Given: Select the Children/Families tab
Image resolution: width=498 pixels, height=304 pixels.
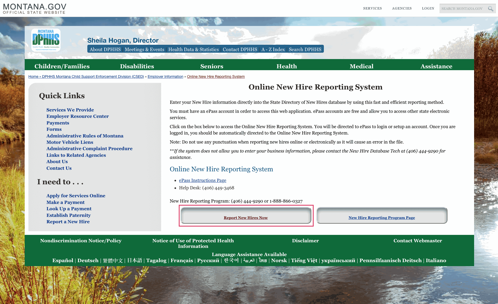Looking at the screenshot, I should [x=62, y=66].
